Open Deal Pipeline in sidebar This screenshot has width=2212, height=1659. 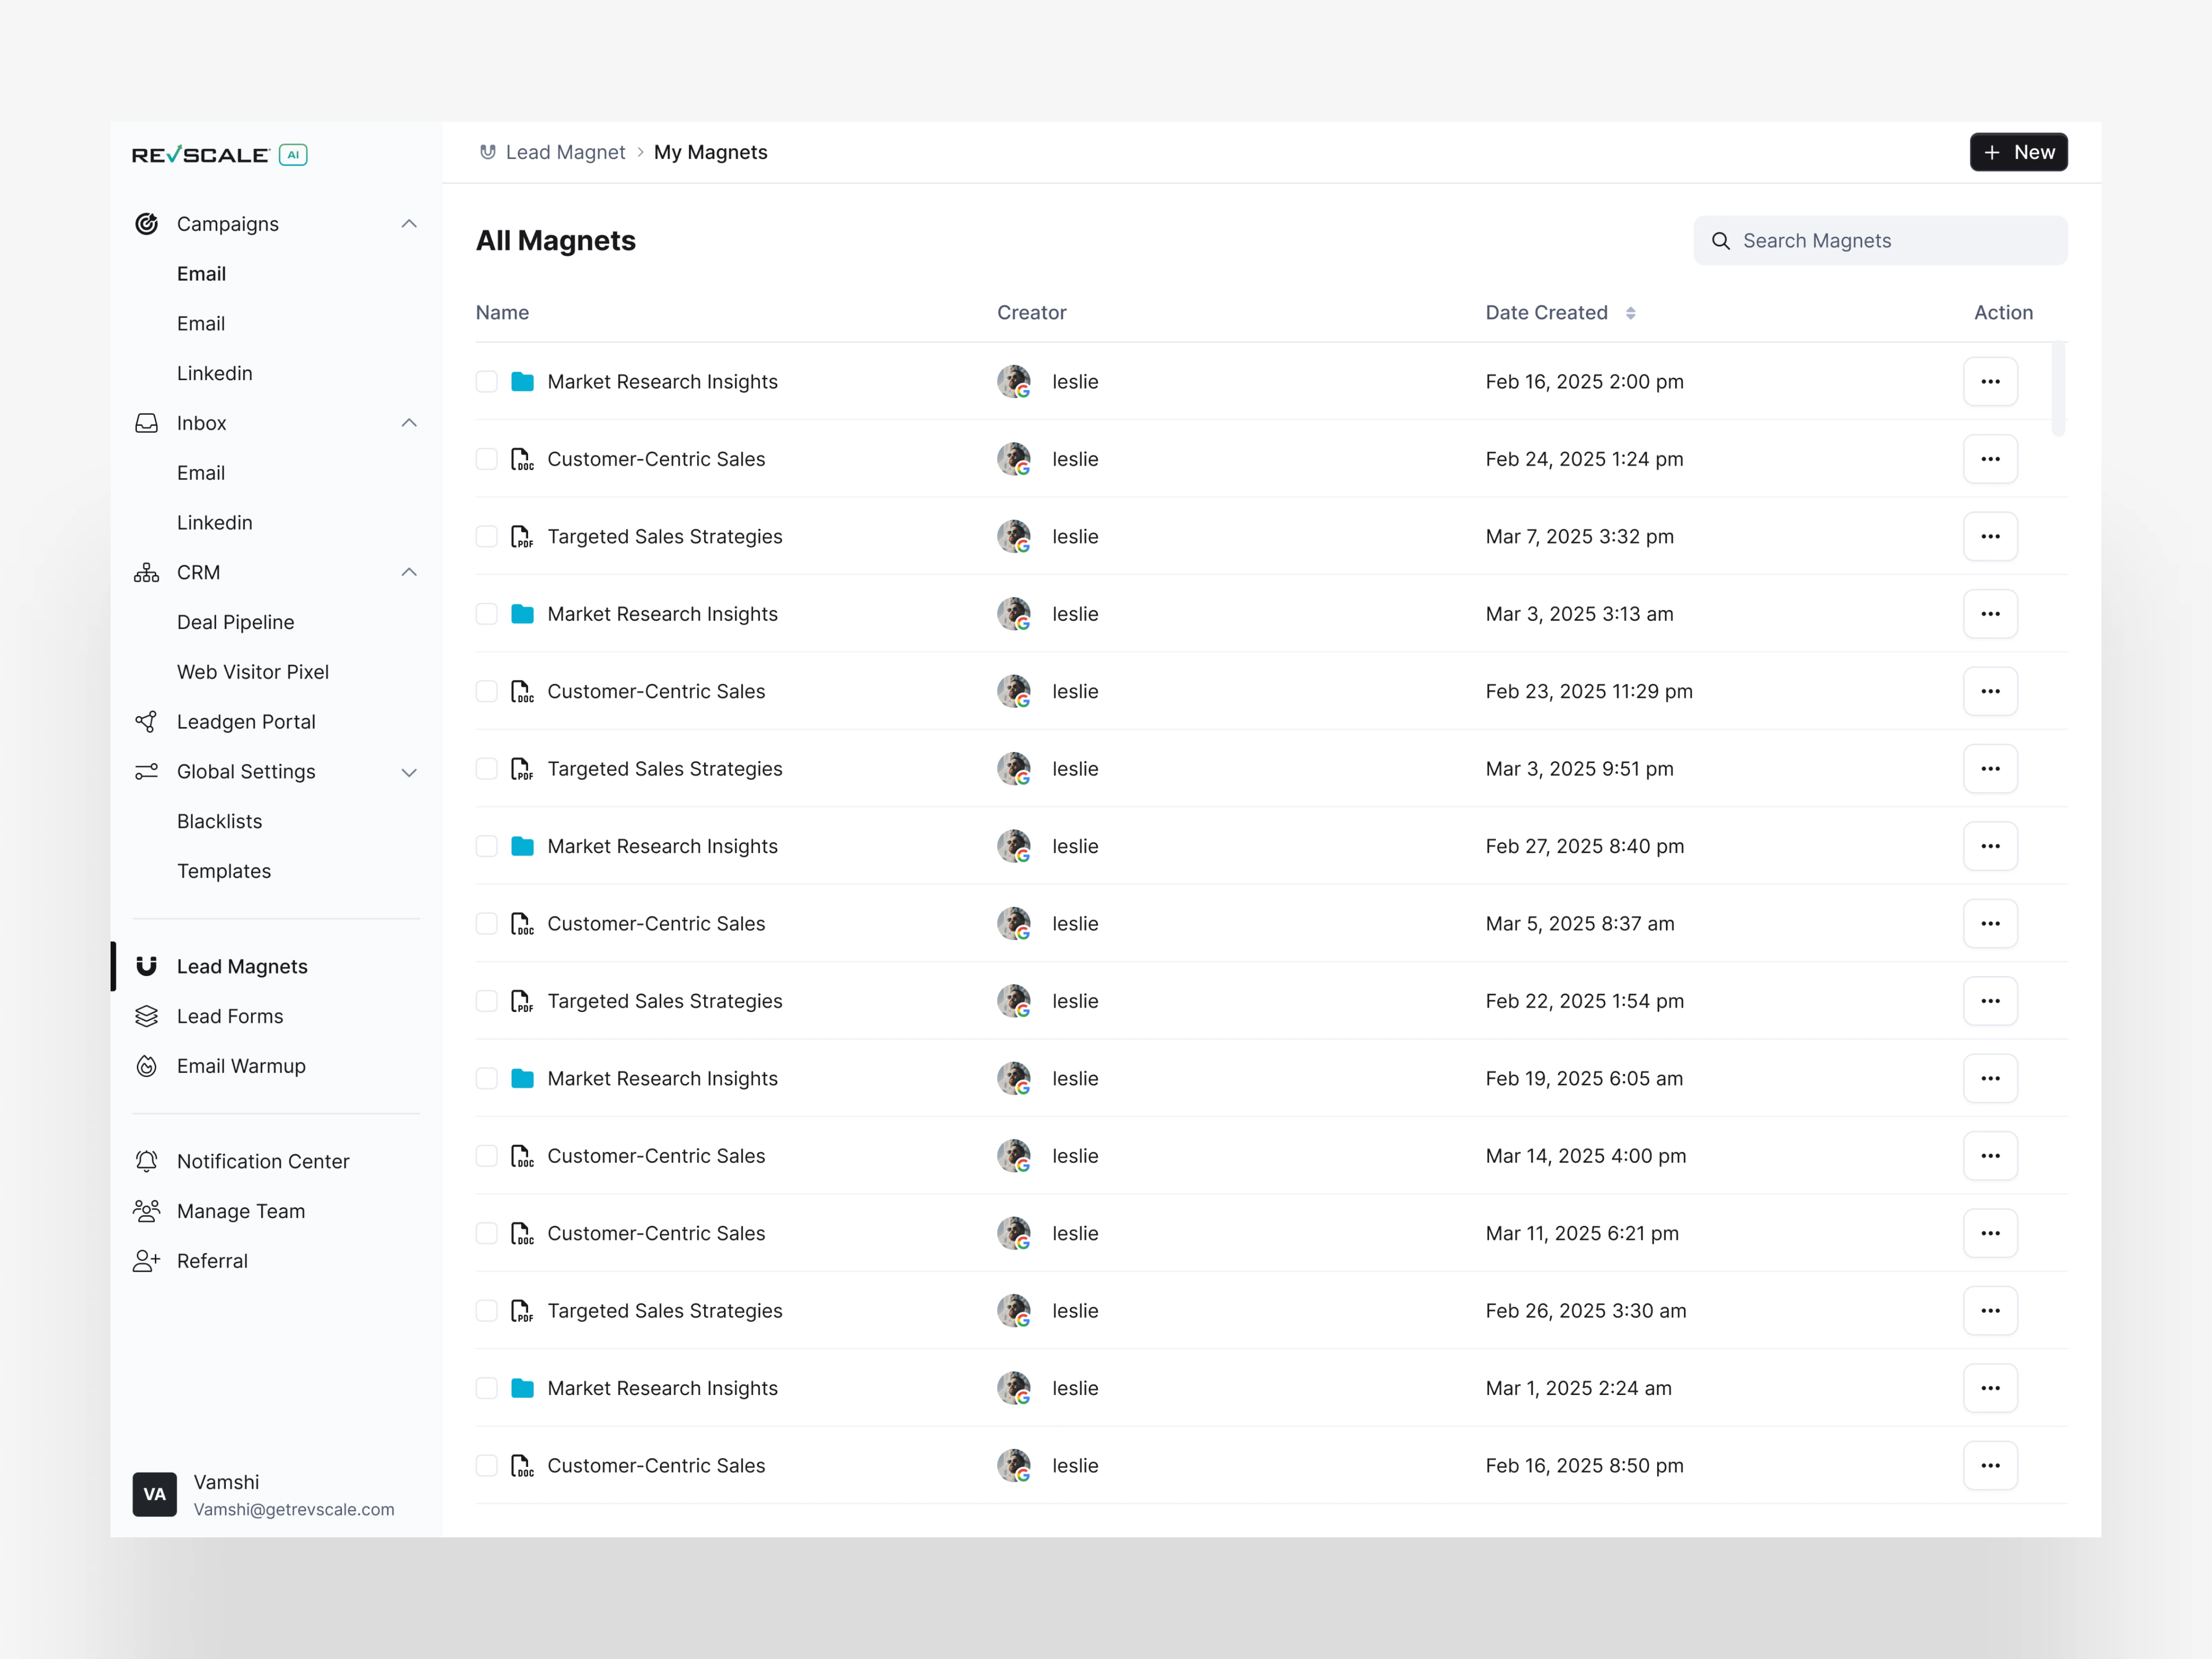[x=236, y=622]
